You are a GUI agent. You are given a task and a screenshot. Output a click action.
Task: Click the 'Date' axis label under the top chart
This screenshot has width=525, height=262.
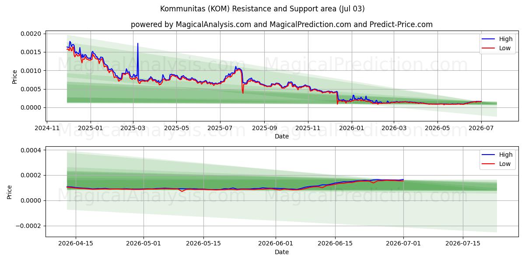(x=282, y=136)
